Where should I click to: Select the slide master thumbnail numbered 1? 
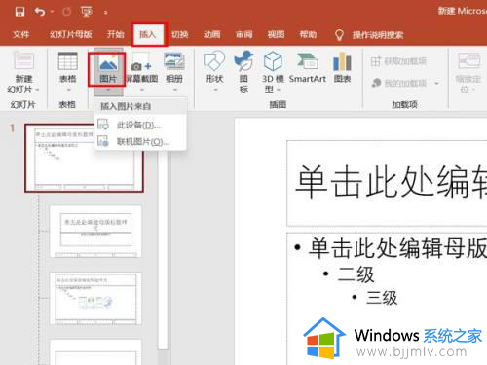(x=84, y=158)
